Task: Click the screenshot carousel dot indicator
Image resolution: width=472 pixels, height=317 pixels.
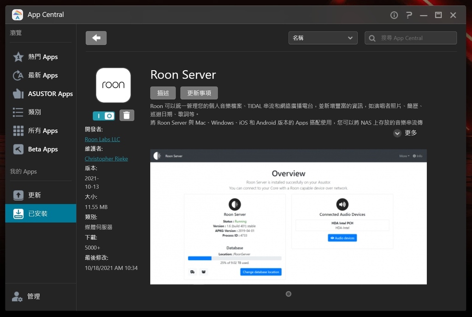Action: click(289, 294)
